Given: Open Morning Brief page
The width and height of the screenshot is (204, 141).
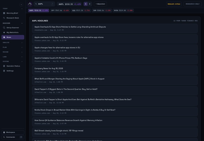Looking at the screenshot, I should [13, 13].
